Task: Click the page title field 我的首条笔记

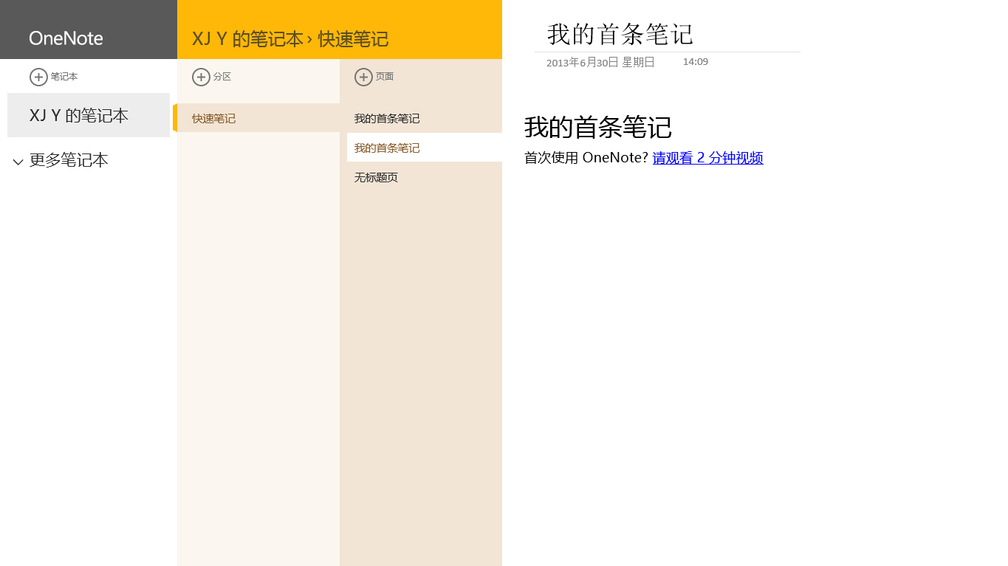Action: 620,35
